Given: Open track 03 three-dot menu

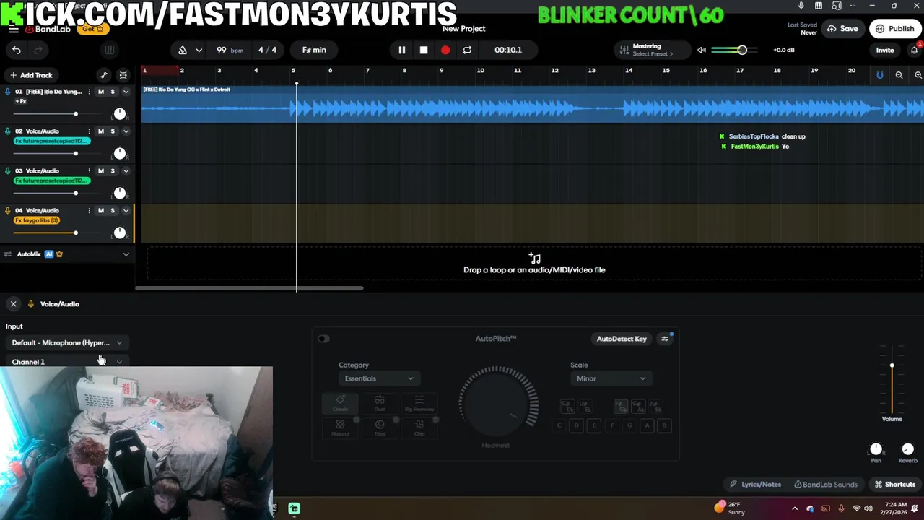Looking at the screenshot, I should point(90,171).
